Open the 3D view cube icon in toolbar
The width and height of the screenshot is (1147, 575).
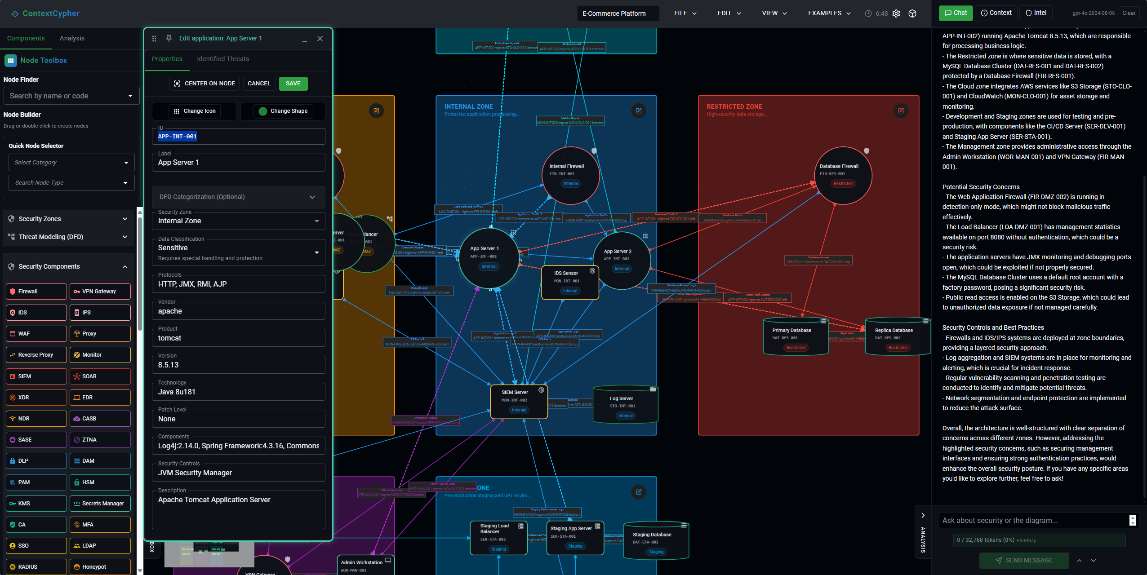point(912,13)
